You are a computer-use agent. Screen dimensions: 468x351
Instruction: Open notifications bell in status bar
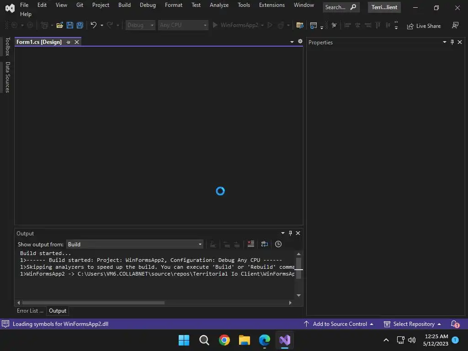click(455, 324)
